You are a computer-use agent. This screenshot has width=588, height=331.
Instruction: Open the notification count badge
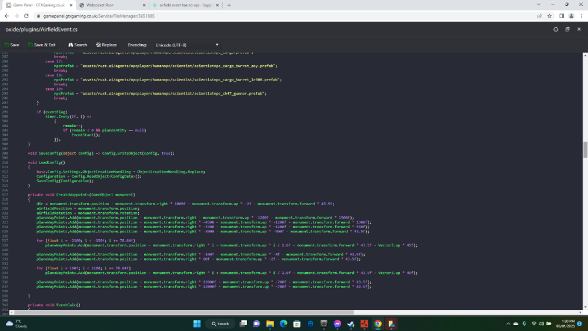click(579, 323)
